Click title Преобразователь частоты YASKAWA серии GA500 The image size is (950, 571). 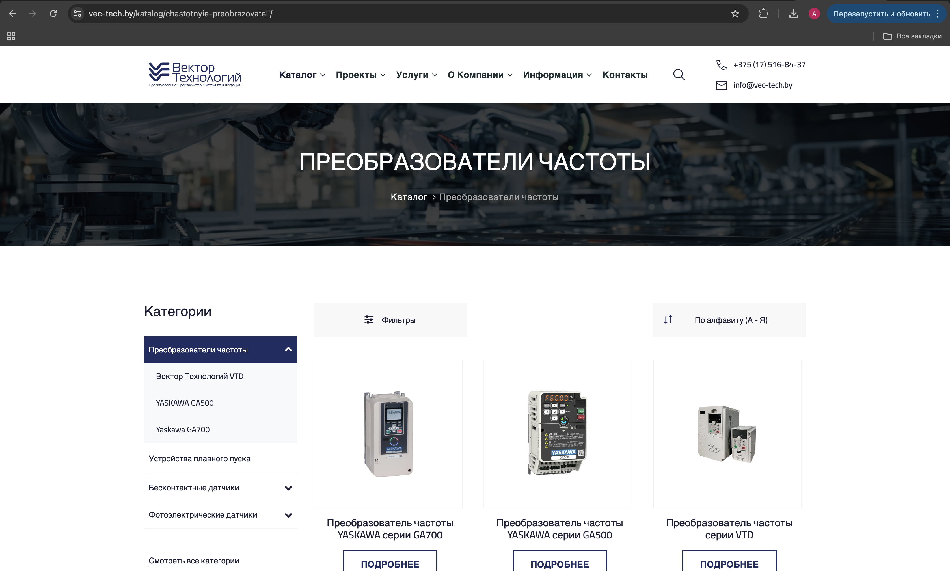560,529
